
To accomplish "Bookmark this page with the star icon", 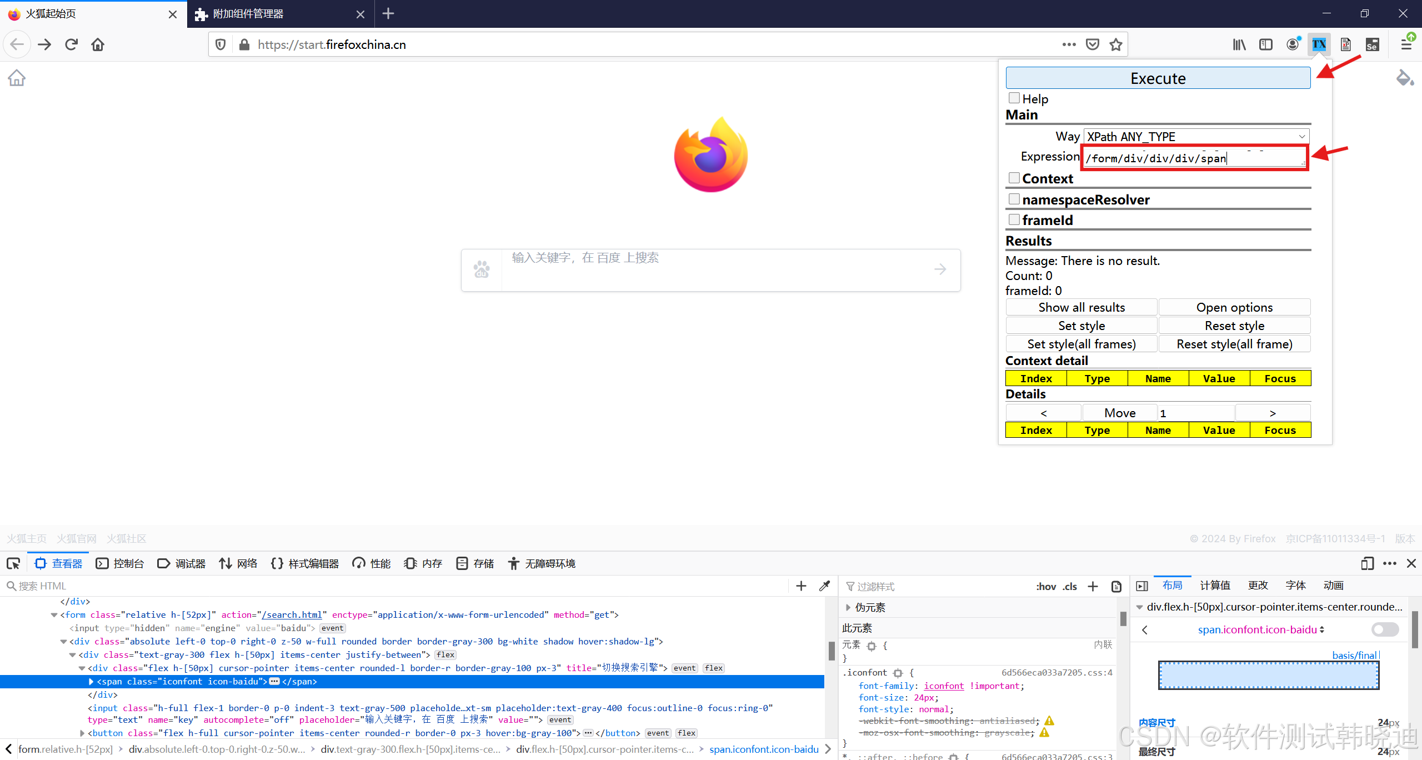I will [1116, 44].
